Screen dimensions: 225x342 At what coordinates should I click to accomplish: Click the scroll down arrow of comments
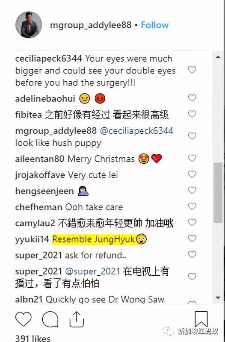(x=218, y=298)
